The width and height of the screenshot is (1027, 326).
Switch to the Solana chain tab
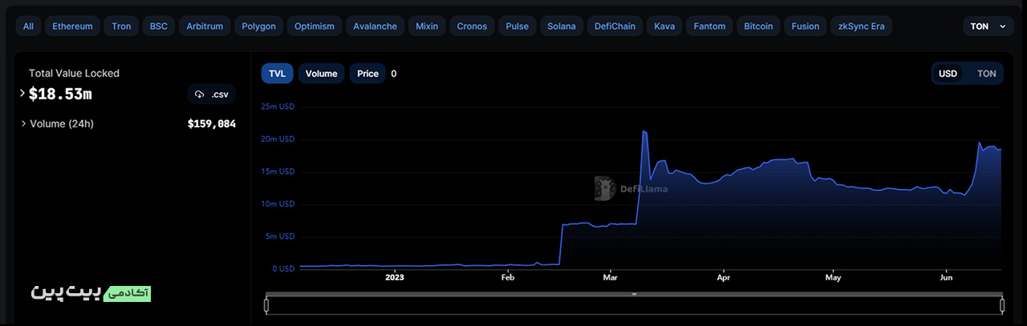pos(562,26)
